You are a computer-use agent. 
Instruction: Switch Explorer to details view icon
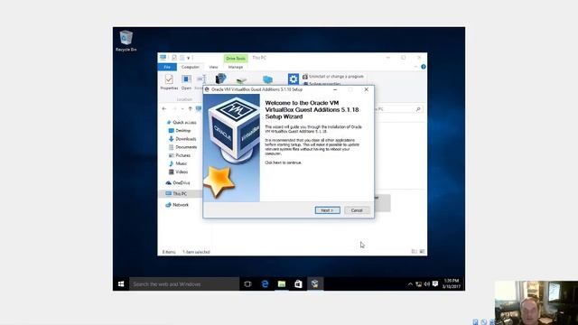click(x=414, y=252)
